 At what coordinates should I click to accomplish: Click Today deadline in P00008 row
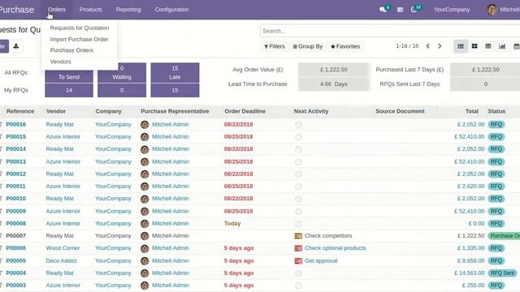232,224
